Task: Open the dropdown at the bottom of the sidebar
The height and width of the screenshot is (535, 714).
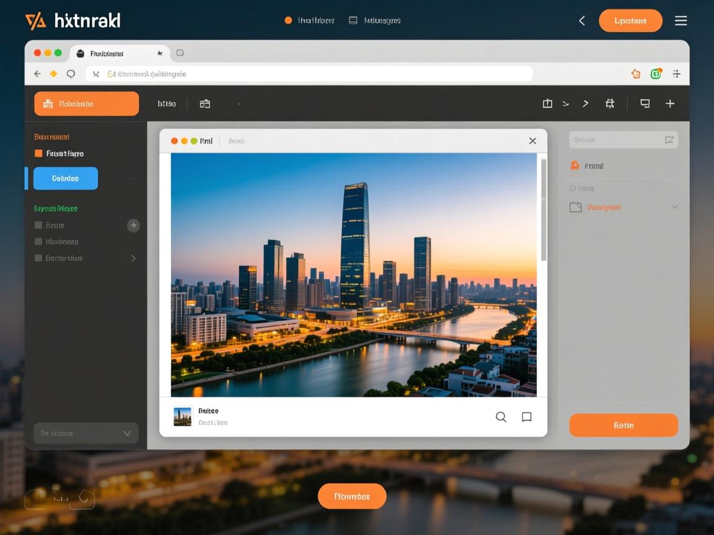Action: click(x=86, y=433)
